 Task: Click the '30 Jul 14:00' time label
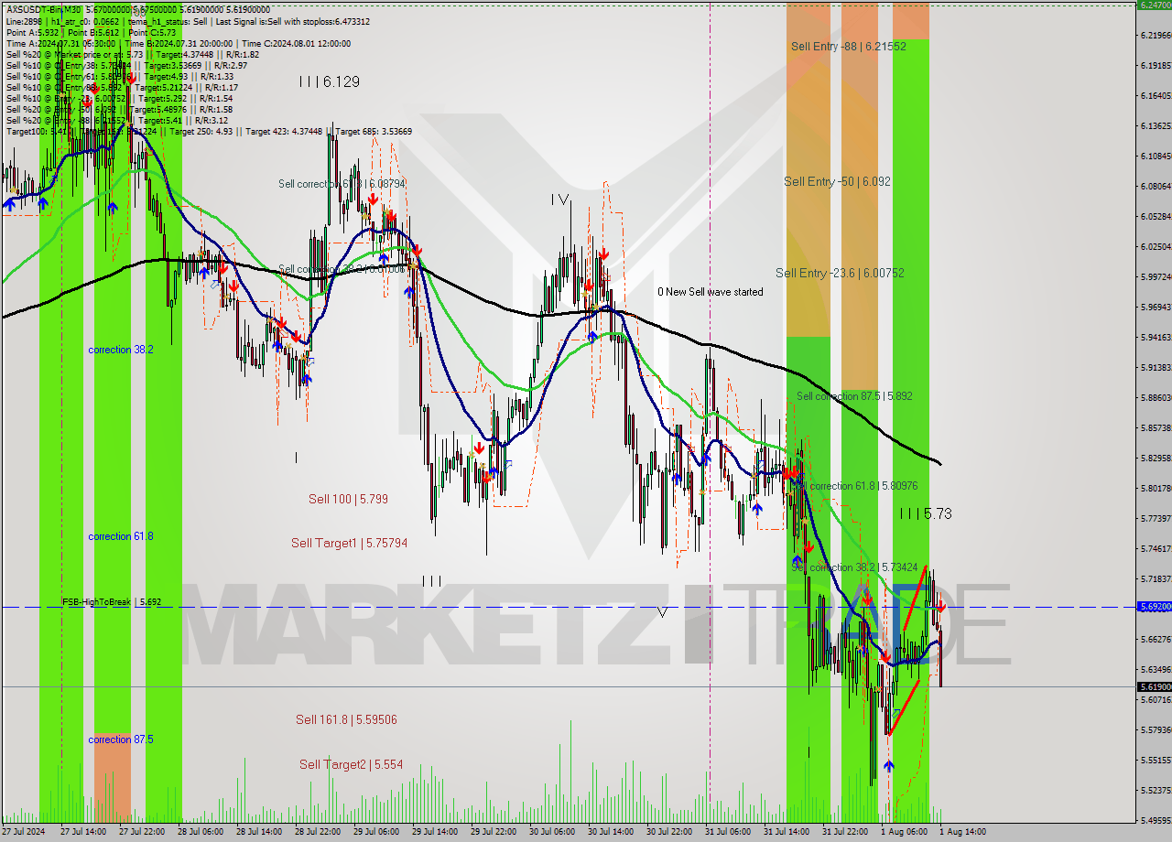(610, 832)
